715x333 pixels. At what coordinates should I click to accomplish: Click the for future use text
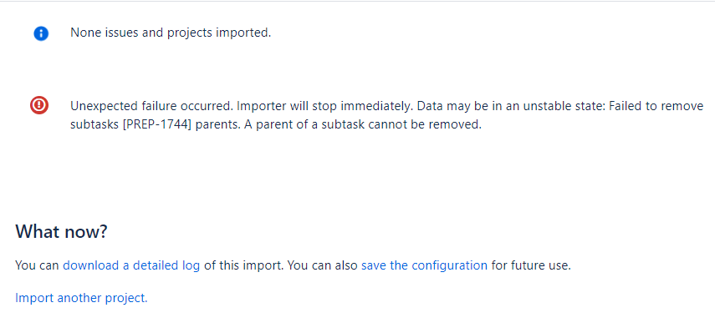tap(531, 265)
